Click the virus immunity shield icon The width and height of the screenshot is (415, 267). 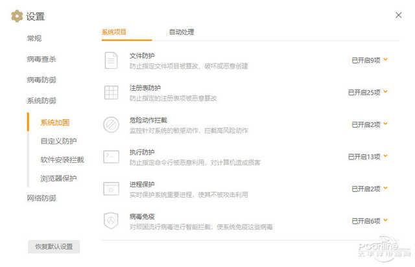(111, 220)
